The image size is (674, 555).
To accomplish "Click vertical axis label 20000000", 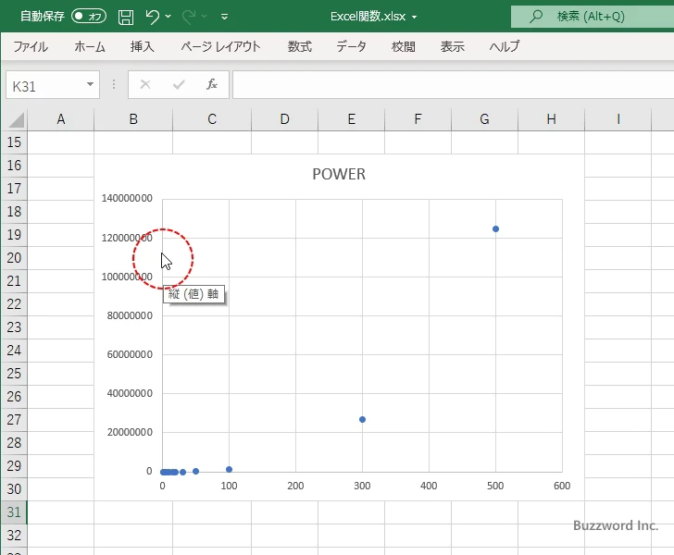I will (x=130, y=432).
